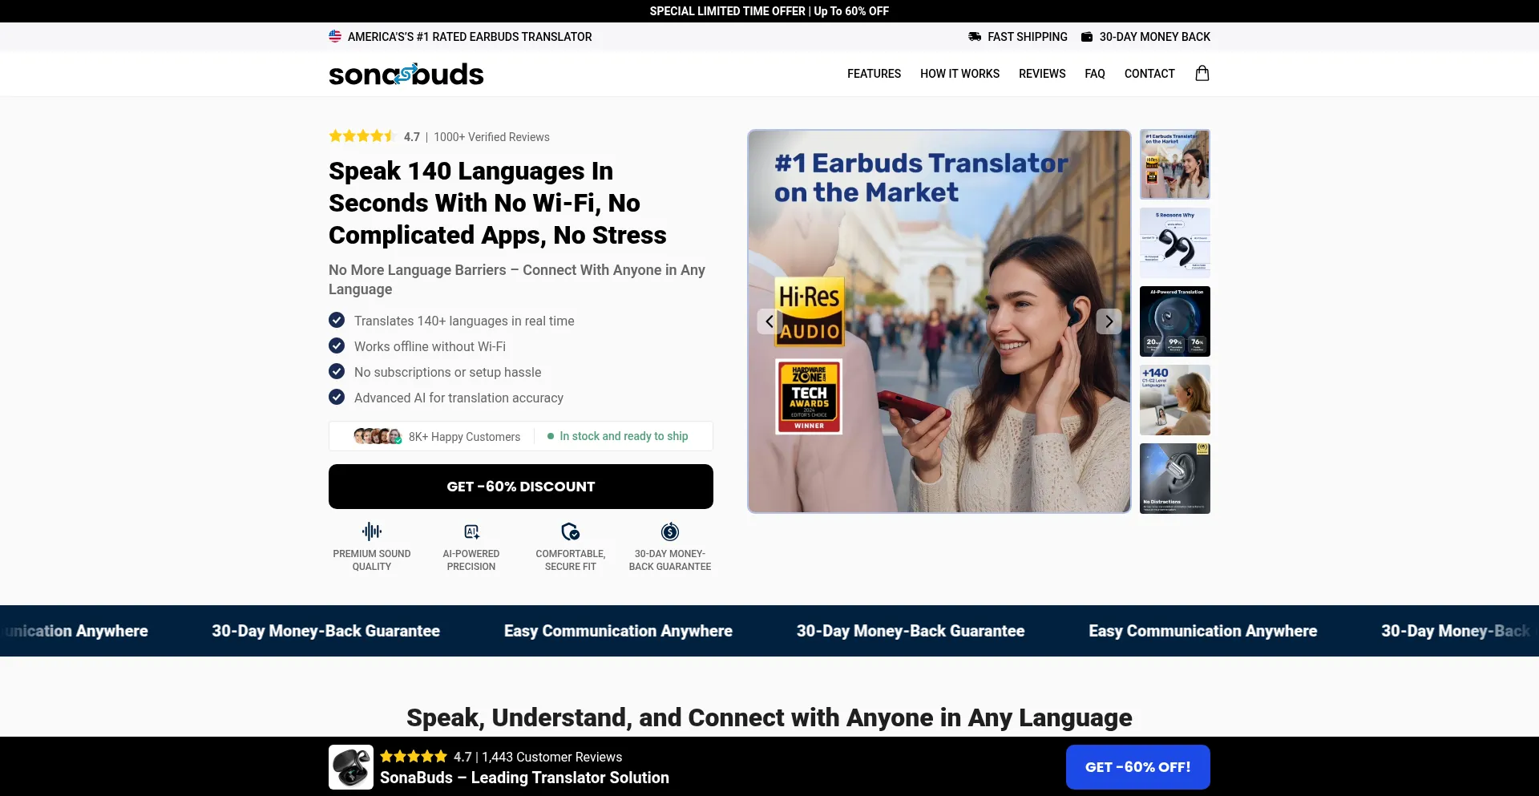Screen dimensions: 1539x796
Task: Click the hero star rating icons
Action: (362, 136)
